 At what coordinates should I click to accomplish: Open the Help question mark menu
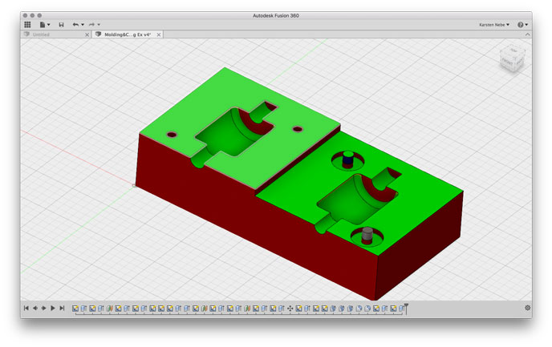pyautogui.click(x=522, y=25)
